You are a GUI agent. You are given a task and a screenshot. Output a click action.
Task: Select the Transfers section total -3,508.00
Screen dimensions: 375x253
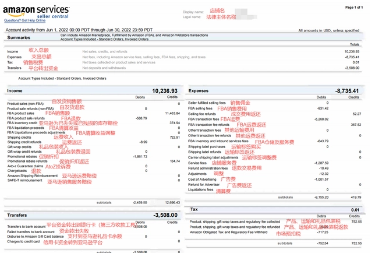click(165, 215)
